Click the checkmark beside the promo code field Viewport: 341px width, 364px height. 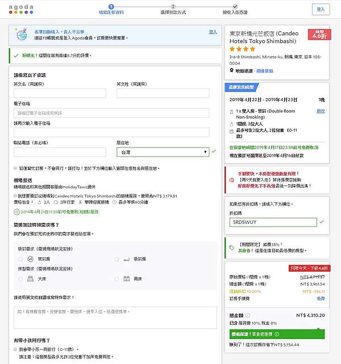322,222
